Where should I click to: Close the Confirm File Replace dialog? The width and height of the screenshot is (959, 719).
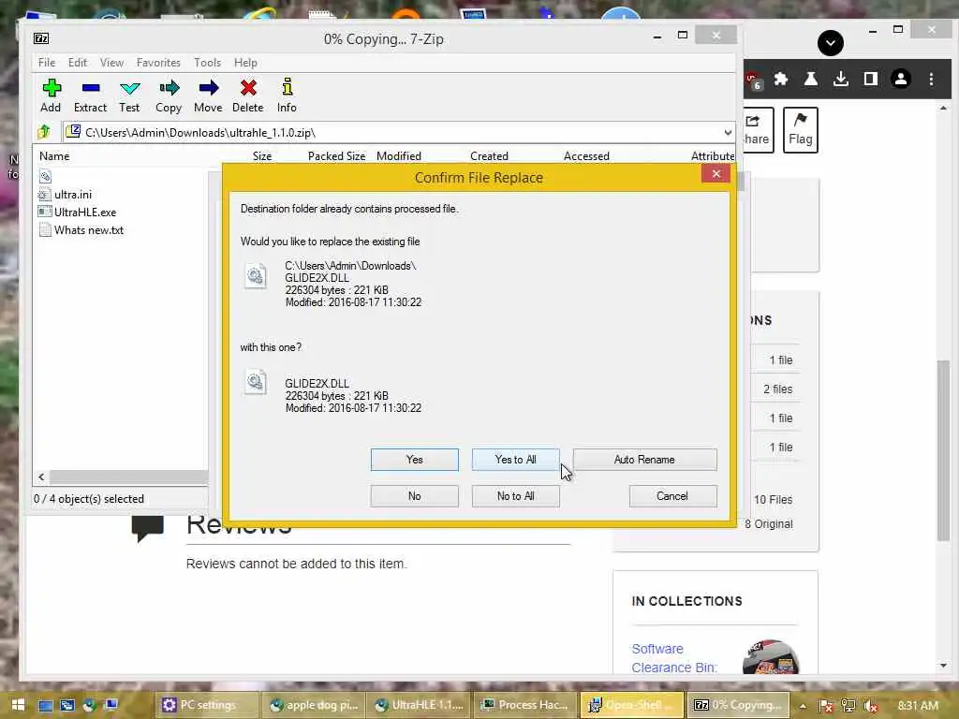(x=716, y=174)
